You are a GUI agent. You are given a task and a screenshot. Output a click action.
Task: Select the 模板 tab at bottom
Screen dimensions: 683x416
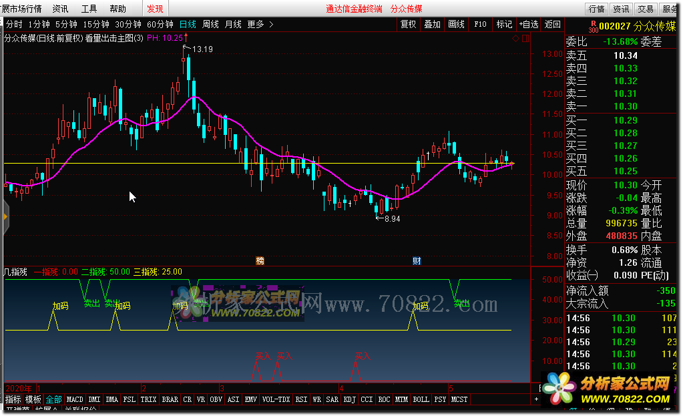[x=33, y=399]
